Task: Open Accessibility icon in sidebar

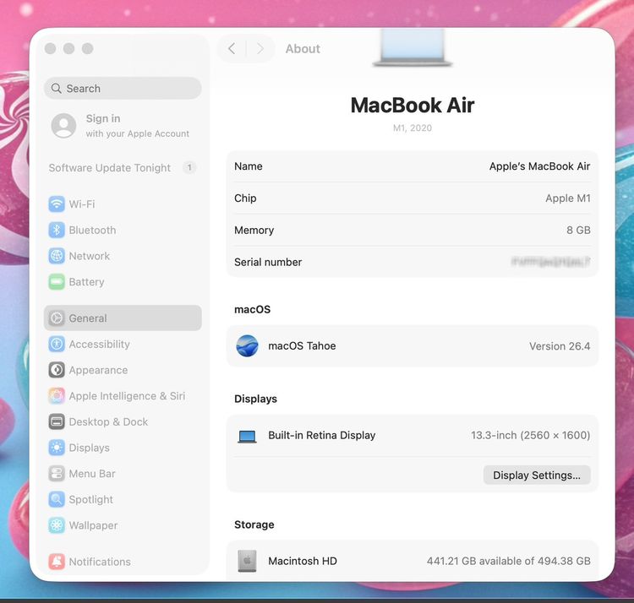Action: click(x=57, y=344)
